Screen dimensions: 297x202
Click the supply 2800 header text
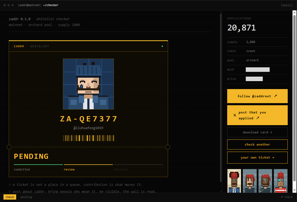coord(69,25)
